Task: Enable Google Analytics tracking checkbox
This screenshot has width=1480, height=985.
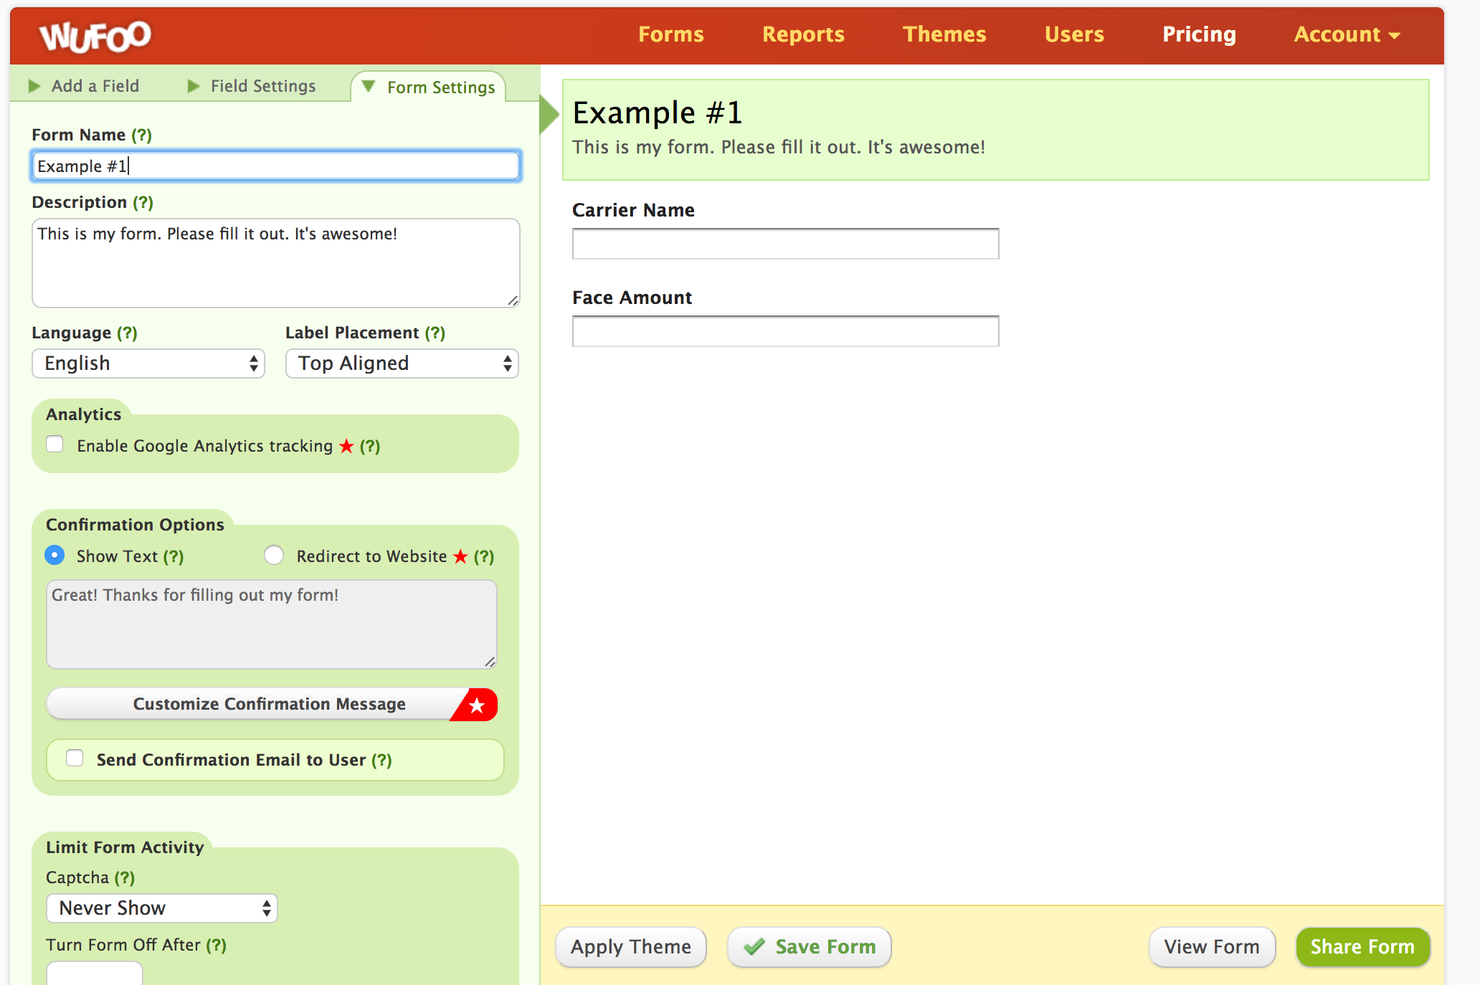Action: point(54,444)
